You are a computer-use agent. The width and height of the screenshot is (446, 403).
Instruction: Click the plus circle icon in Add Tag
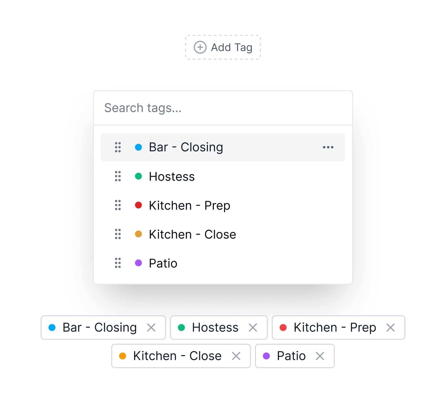coord(200,47)
